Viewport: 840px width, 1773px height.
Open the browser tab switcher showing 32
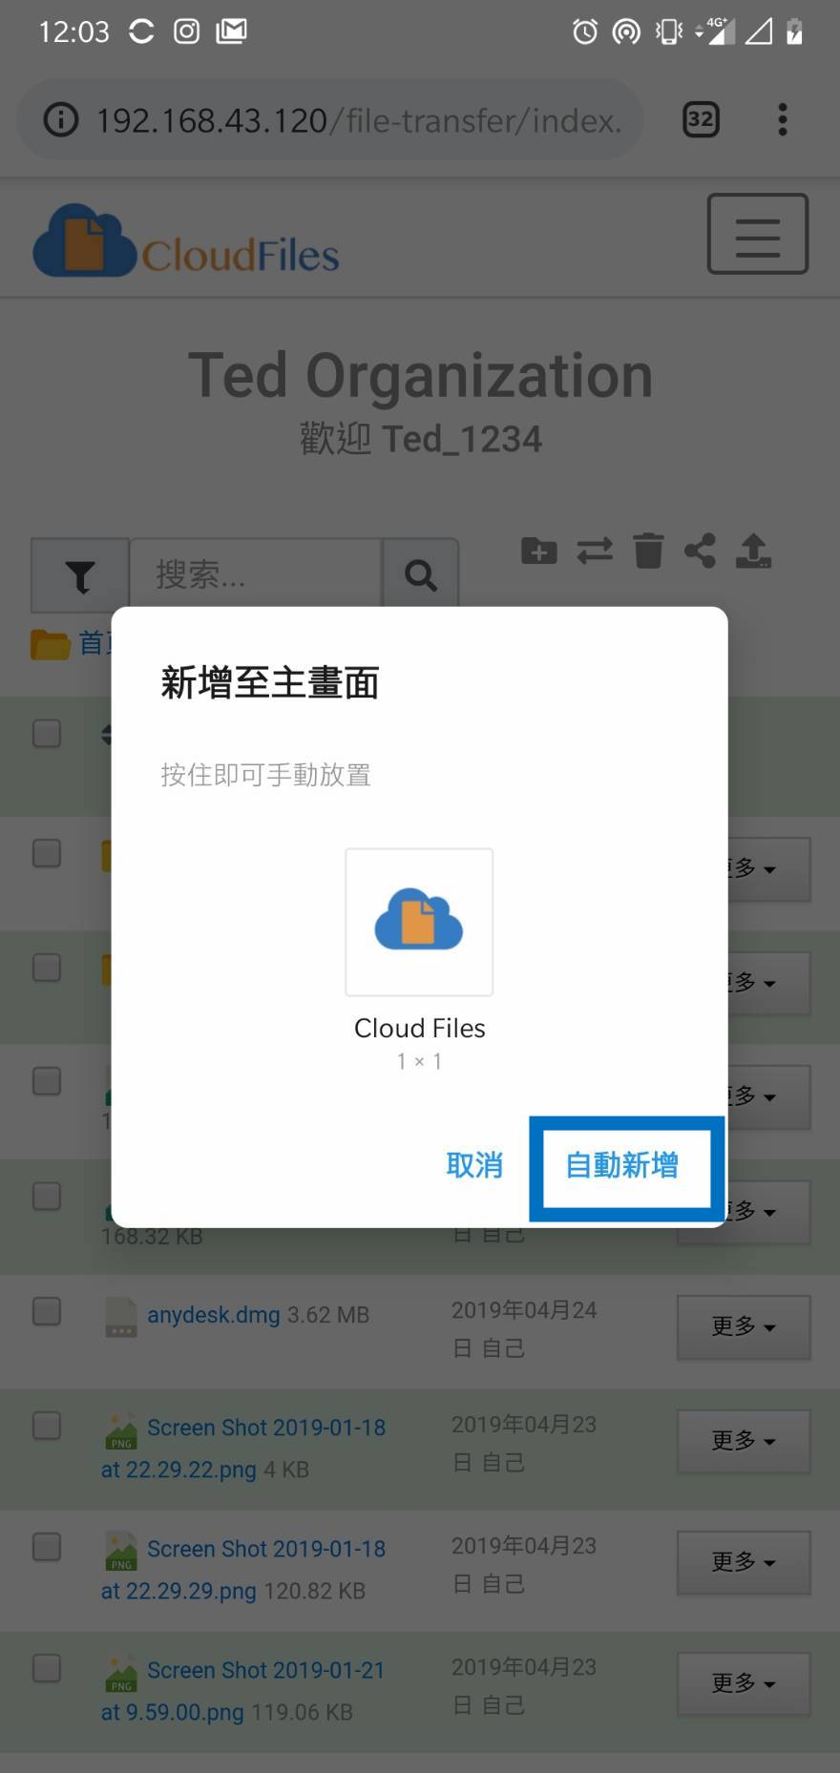[x=701, y=119]
